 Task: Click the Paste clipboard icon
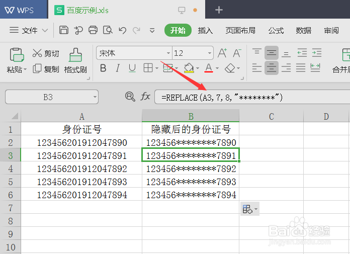17,55
